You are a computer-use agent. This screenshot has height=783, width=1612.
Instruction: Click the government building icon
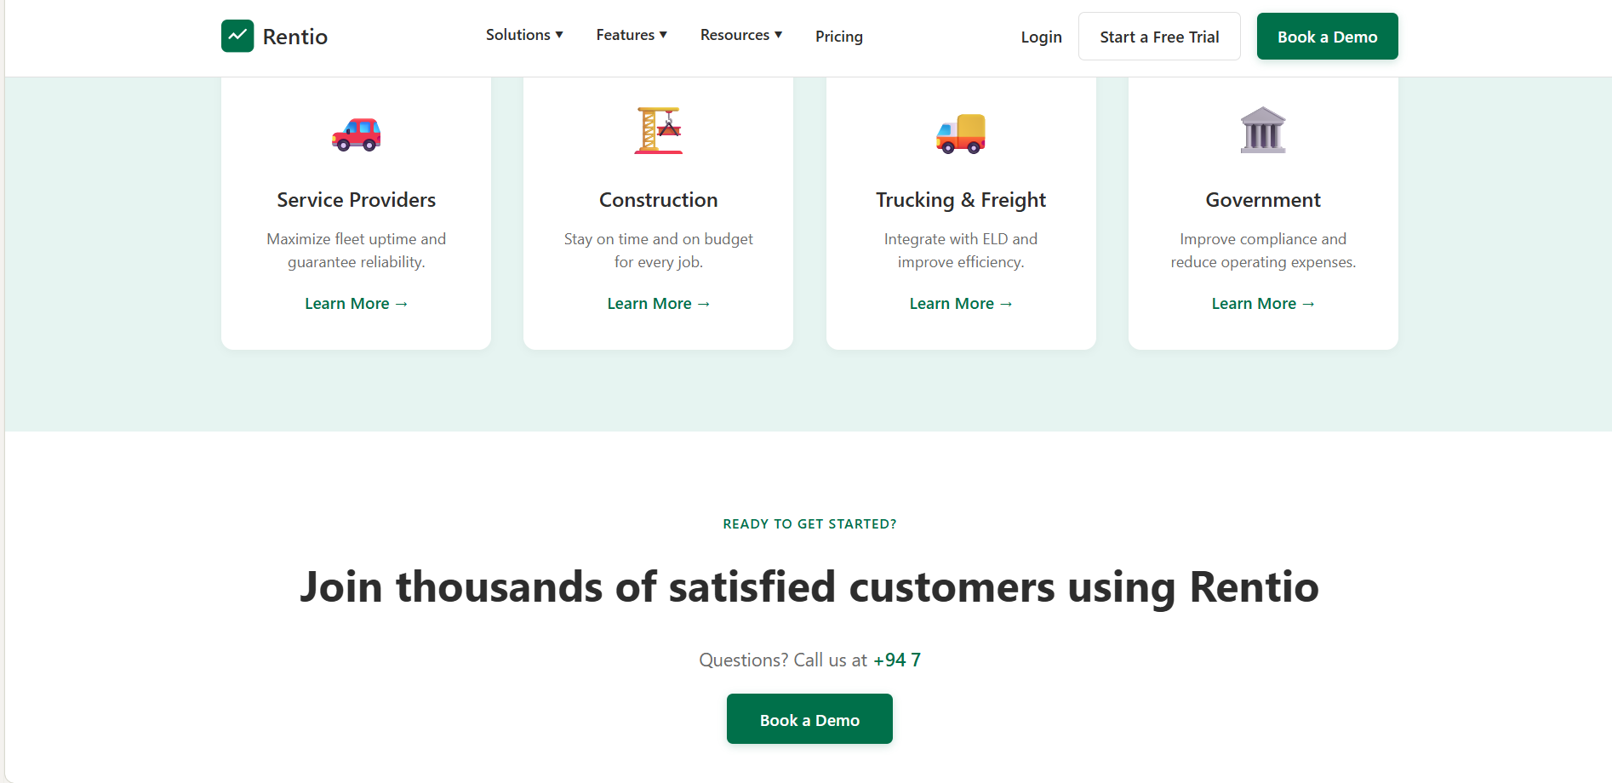1262,129
